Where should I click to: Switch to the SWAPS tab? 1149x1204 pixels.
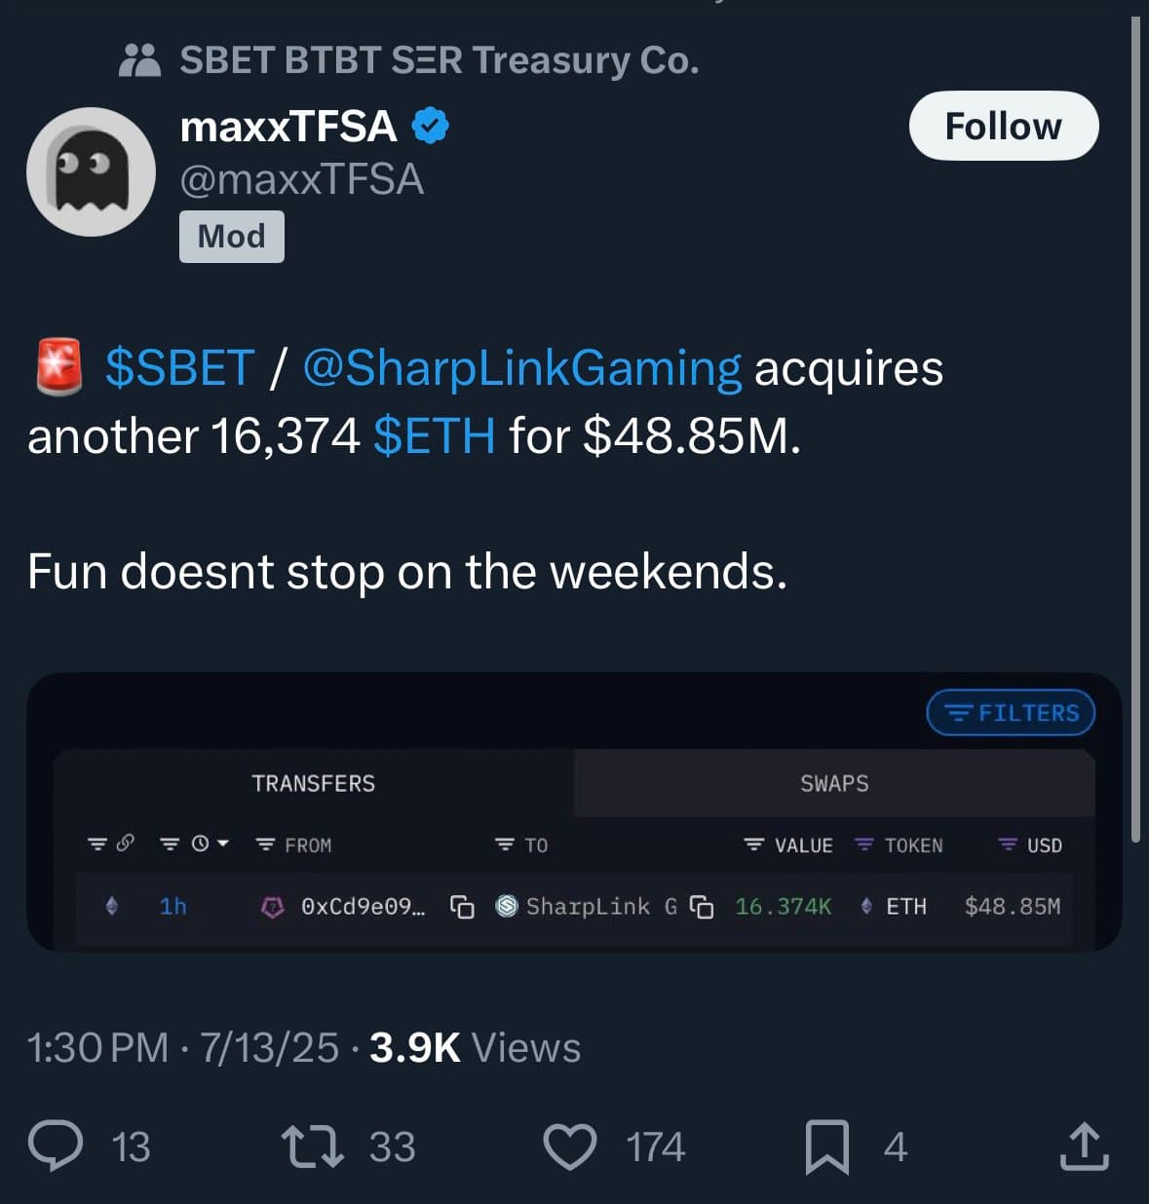click(834, 783)
